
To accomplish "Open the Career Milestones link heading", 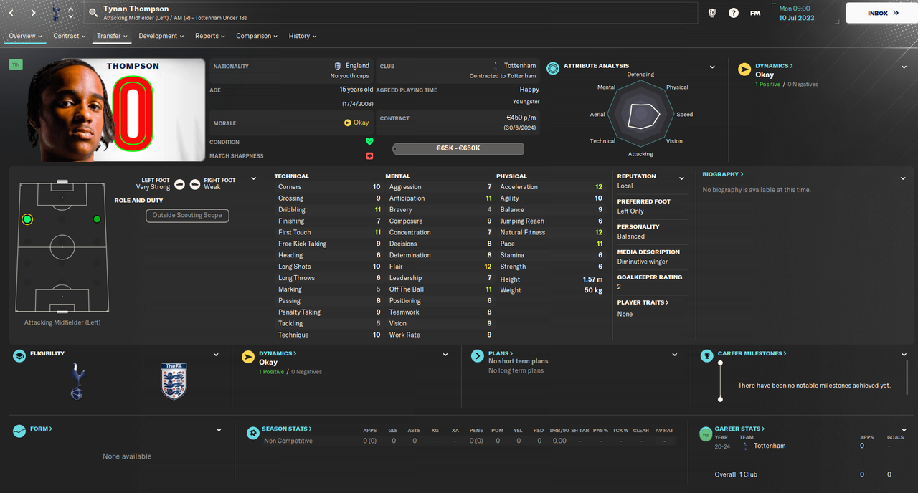I will [752, 353].
